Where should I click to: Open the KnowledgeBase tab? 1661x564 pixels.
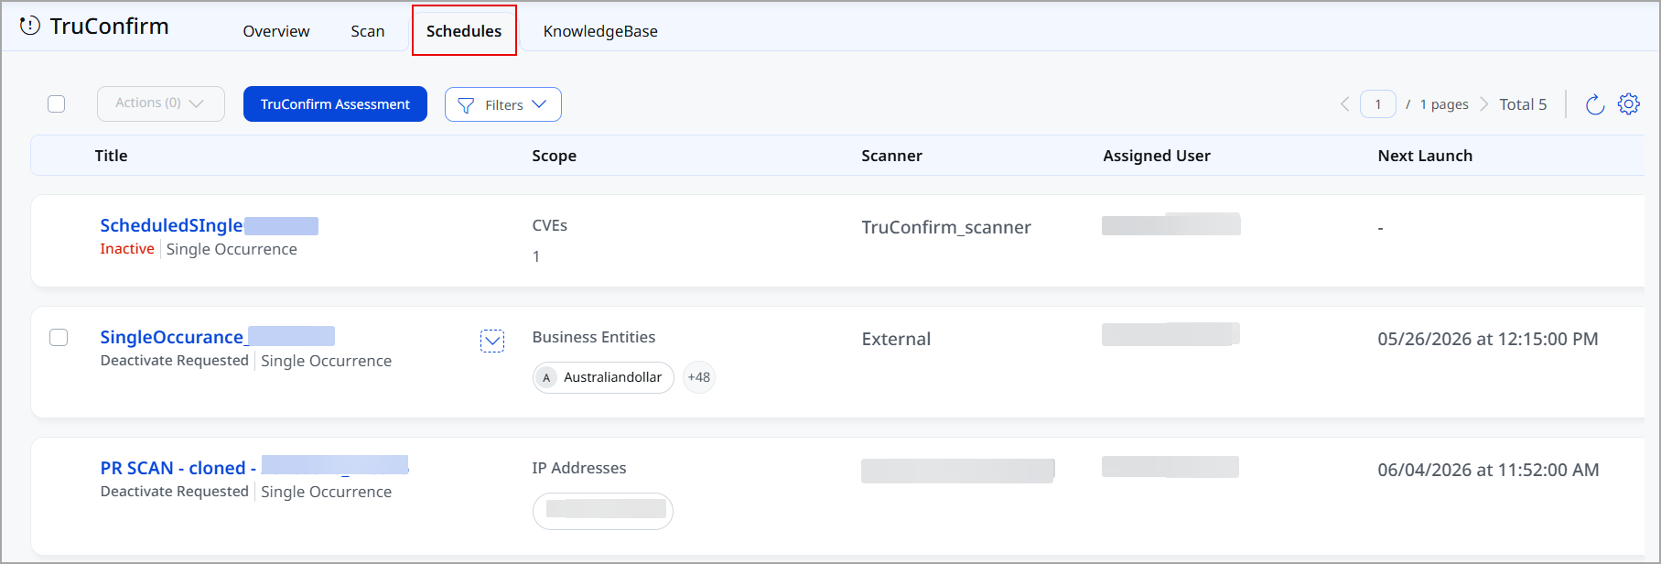pyautogui.click(x=600, y=31)
